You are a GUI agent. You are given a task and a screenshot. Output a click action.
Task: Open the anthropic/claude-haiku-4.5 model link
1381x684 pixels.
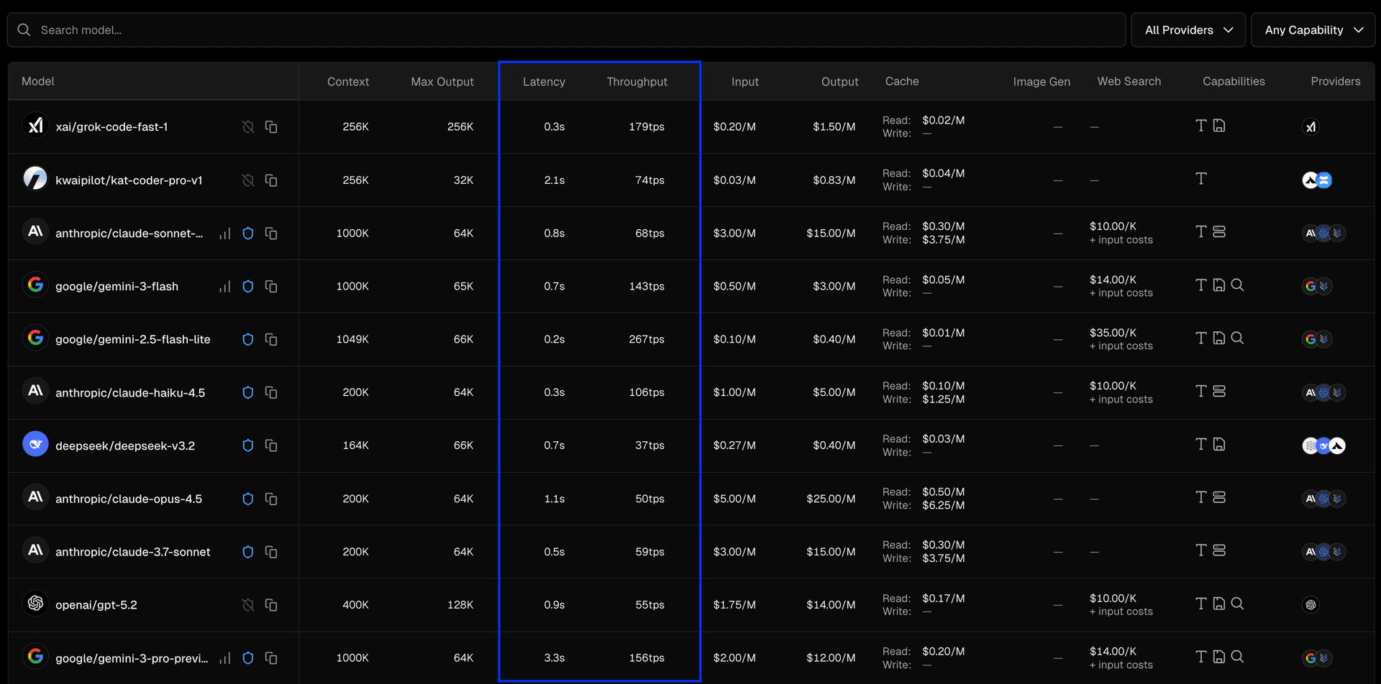point(130,392)
